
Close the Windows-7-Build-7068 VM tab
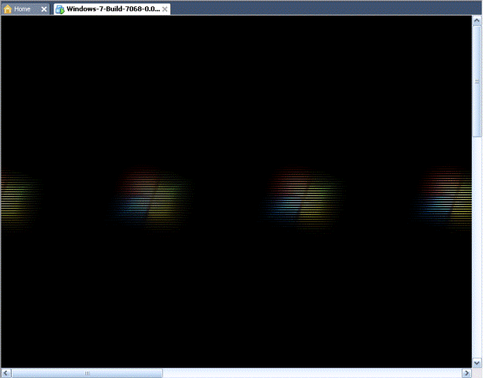165,9
